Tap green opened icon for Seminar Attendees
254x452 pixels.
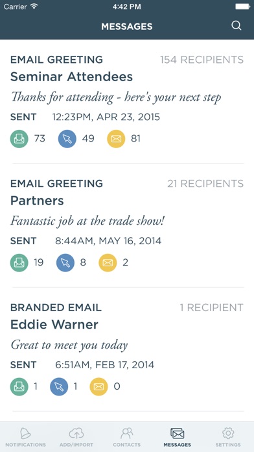[19, 139]
